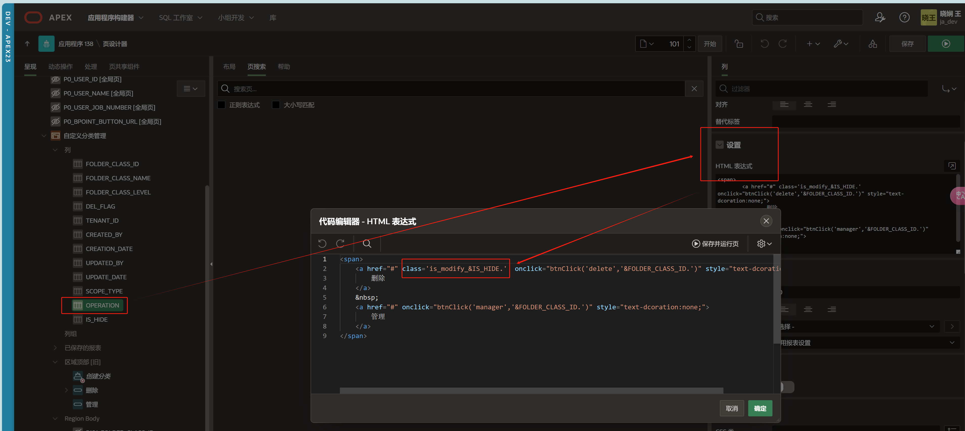Switch to the 动态操作 tab
Viewport: 965px width, 431px height.
(60, 67)
